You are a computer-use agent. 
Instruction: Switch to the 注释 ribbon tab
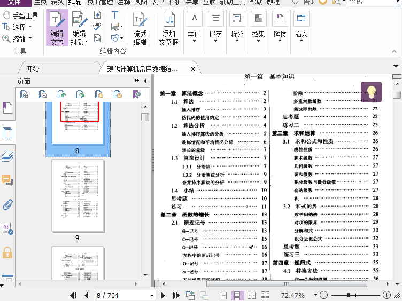click(124, 3)
